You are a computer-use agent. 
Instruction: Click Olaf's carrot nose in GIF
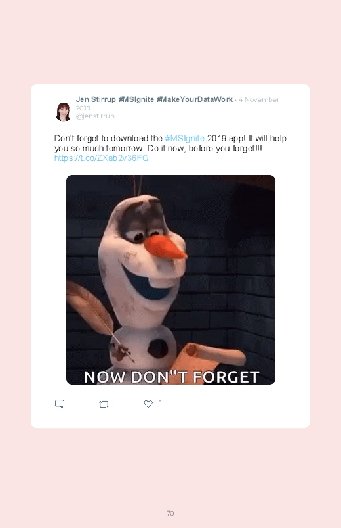point(165,247)
